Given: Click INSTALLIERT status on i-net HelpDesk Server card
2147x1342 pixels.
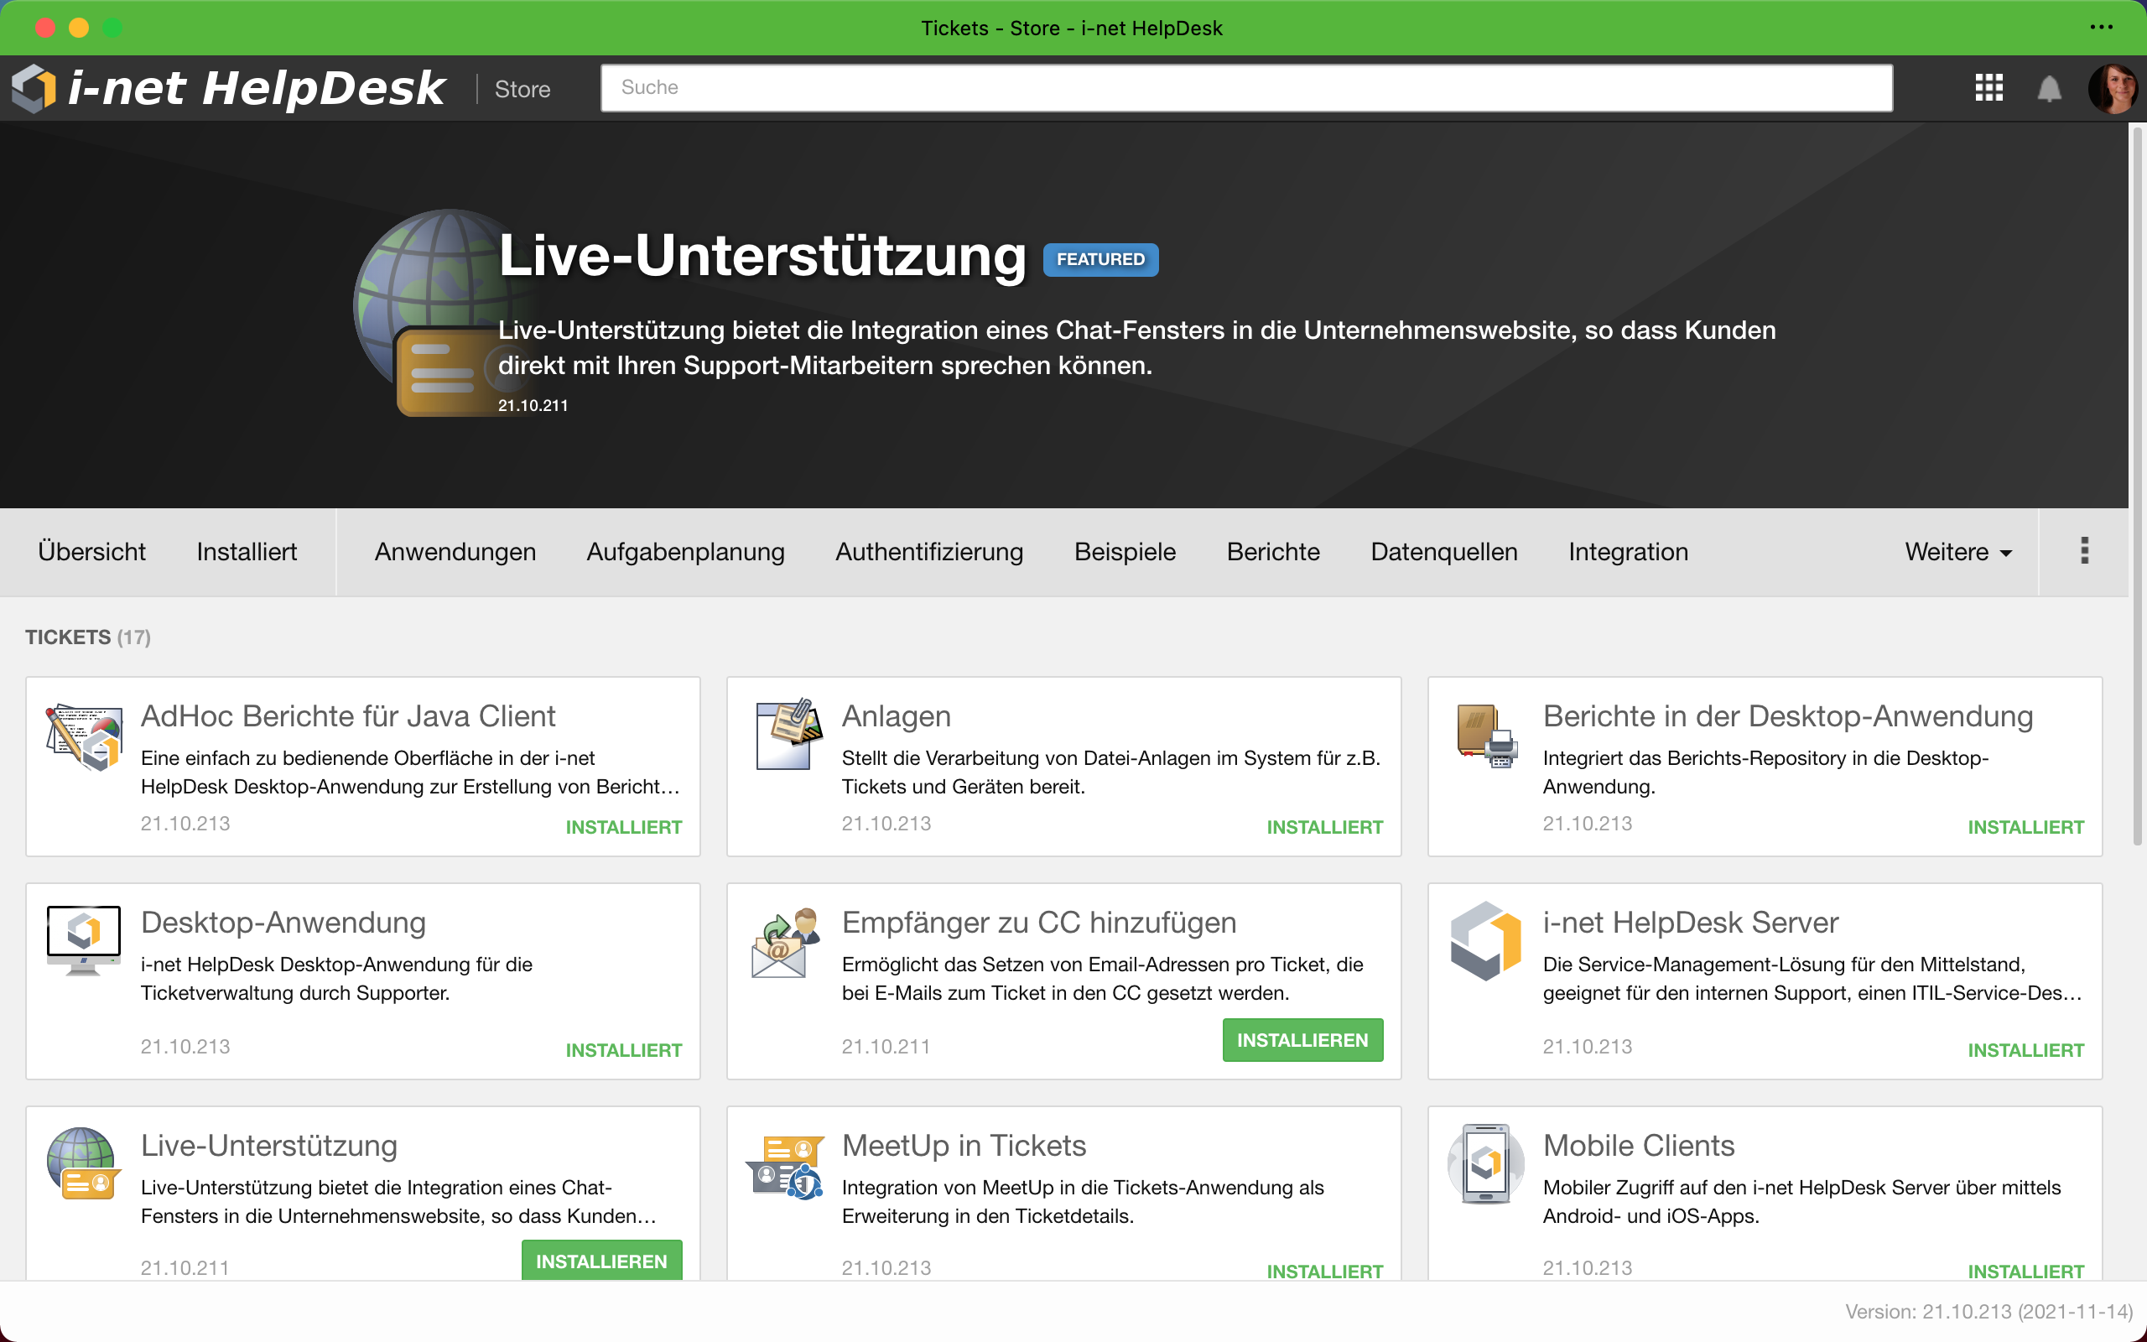Looking at the screenshot, I should (x=2025, y=1050).
